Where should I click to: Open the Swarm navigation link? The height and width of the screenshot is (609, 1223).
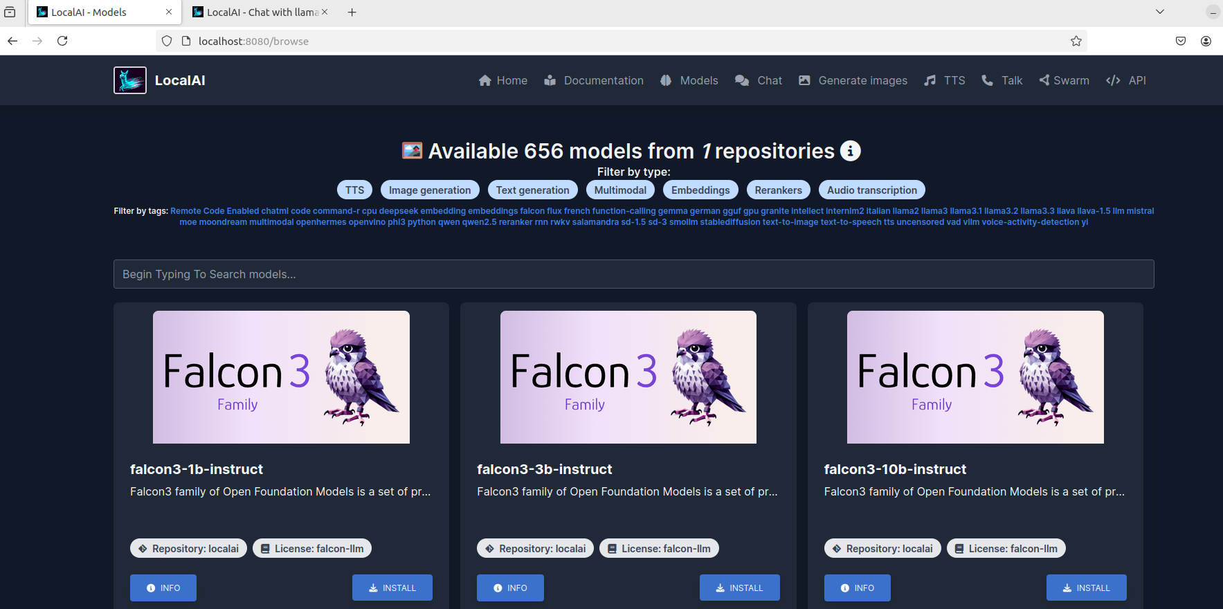point(1064,80)
